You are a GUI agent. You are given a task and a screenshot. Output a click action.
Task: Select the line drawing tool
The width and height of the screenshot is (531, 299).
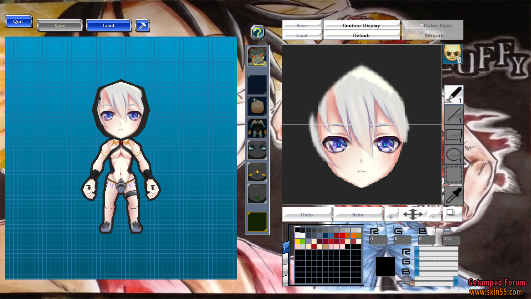click(453, 115)
